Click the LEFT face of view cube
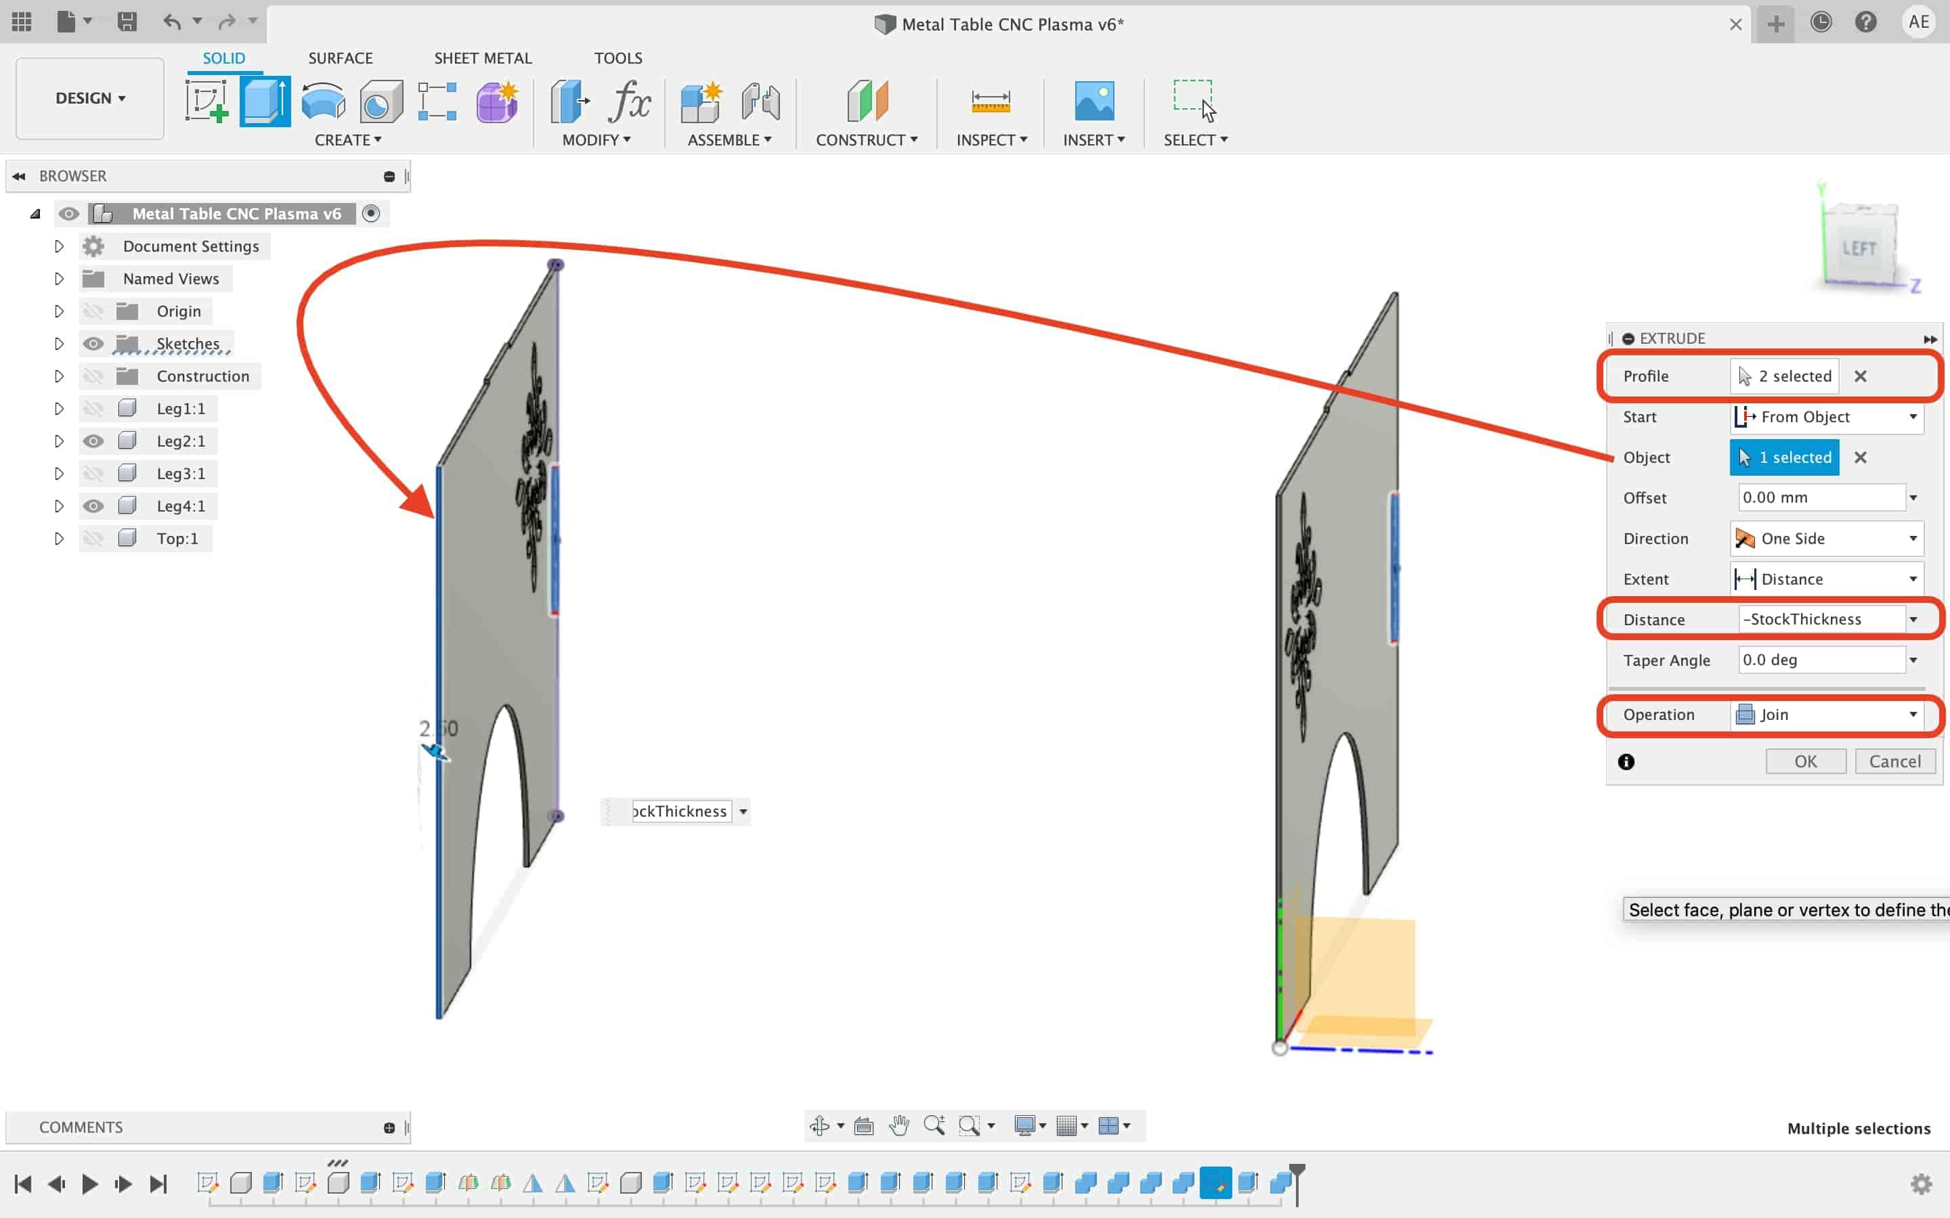The width and height of the screenshot is (1950, 1218). click(x=1859, y=247)
